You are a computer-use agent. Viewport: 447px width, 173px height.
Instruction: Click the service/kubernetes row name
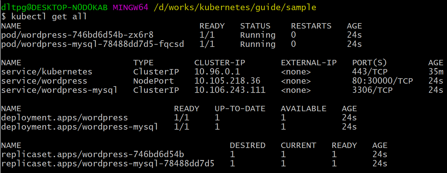(x=47, y=72)
